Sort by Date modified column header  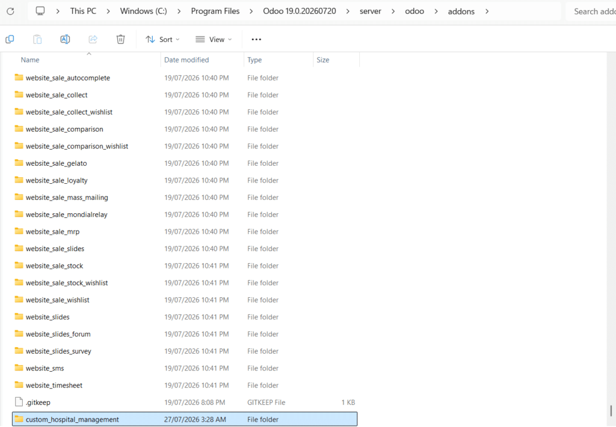(186, 60)
